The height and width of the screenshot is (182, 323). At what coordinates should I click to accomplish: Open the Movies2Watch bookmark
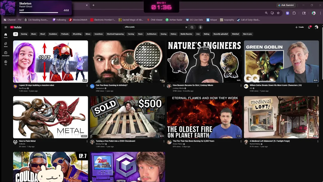[78, 20]
